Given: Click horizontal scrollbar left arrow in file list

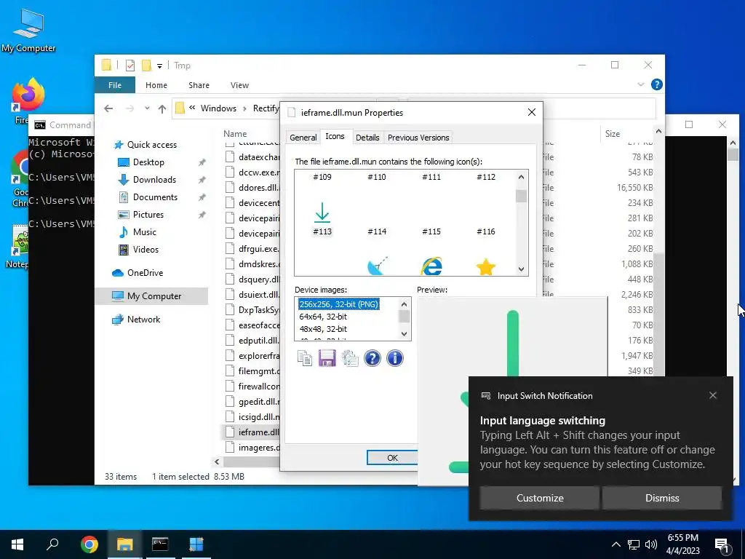Looking at the screenshot, I should (217, 461).
